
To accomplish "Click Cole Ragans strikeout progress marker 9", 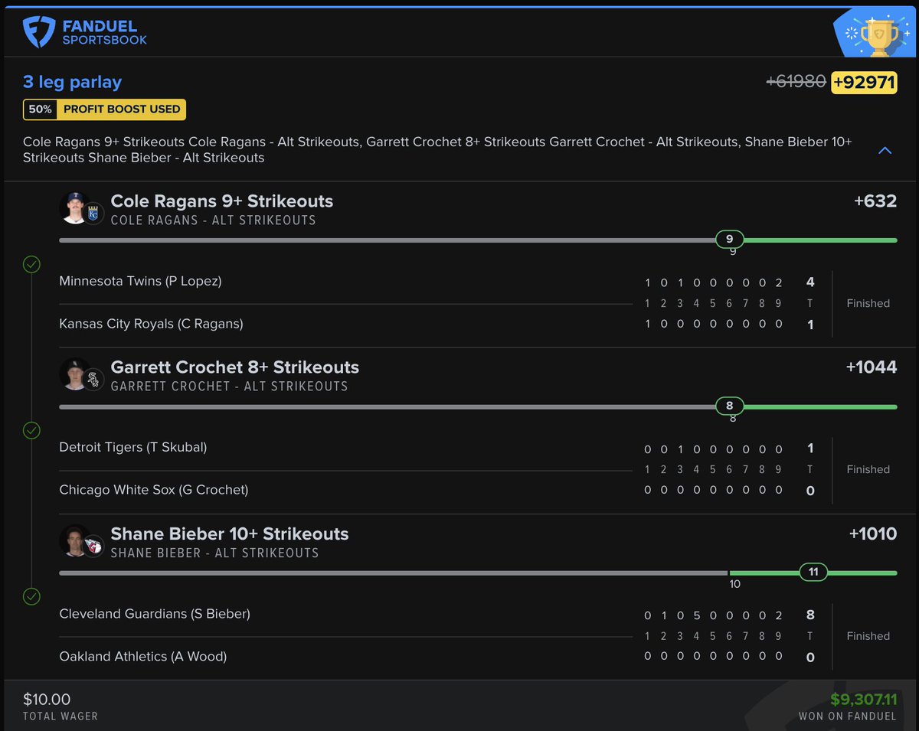I will (729, 240).
